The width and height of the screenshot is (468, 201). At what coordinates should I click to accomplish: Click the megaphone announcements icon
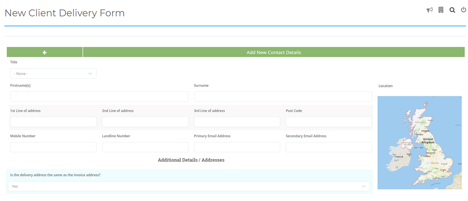tap(429, 10)
